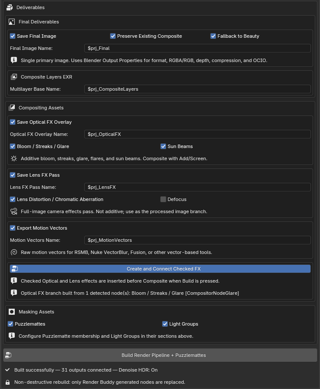This screenshot has width=320, height=389.
Task: Uncheck Preserve Existing Composite
Action: point(113,36)
